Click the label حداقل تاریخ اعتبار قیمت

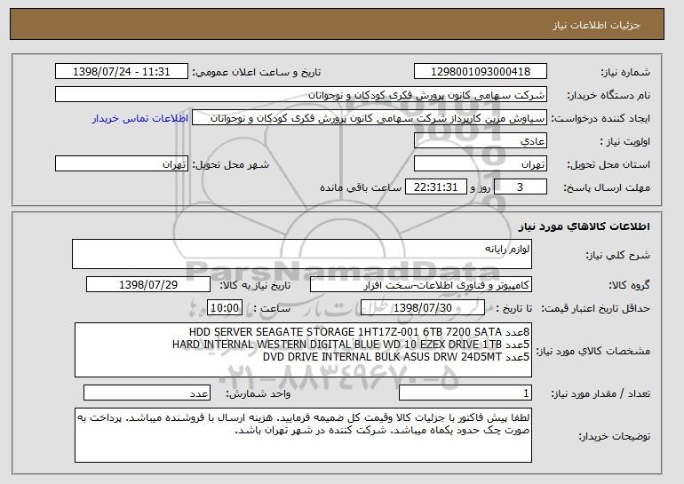(596, 309)
